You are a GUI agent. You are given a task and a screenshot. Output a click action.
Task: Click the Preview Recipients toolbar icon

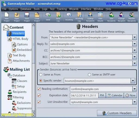pyautogui.click(x=132, y=17)
